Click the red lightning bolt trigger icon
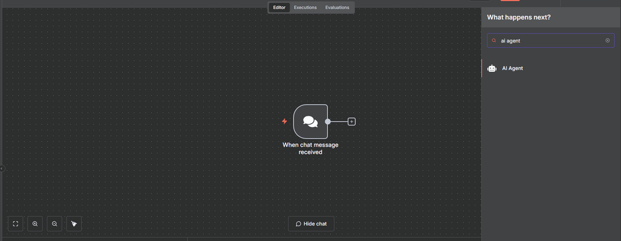The width and height of the screenshot is (621, 241). pos(285,121)
